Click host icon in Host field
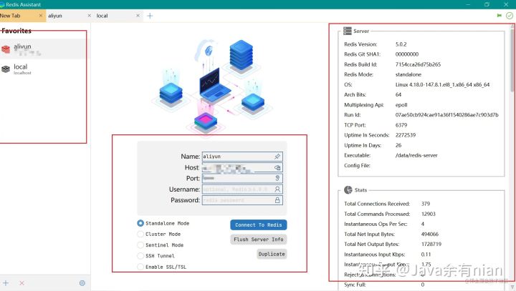This screenshot has width=516, height=291. 277,167
